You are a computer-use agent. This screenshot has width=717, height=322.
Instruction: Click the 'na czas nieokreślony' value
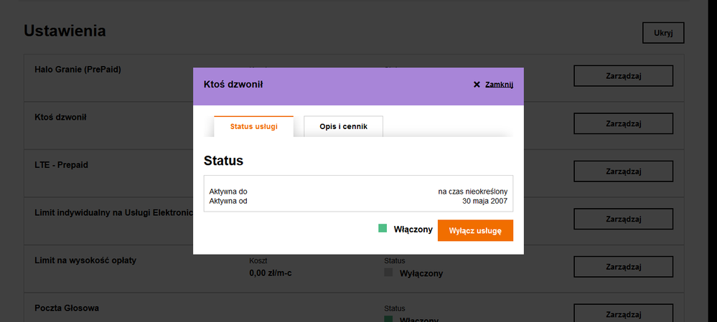[472, 192]
